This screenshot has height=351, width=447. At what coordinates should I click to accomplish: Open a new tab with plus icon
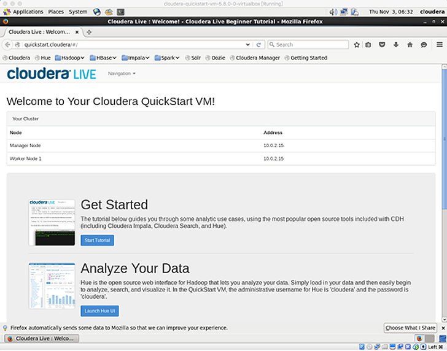[x=89, y=32]
